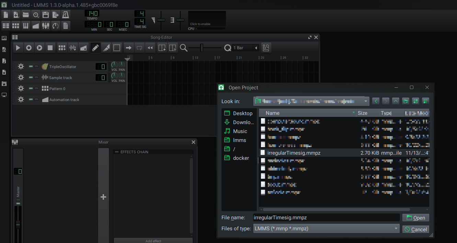Show the Piano Roll icon
The height and width of the screenshot is (243, 457).
click(x=26, y=25)
